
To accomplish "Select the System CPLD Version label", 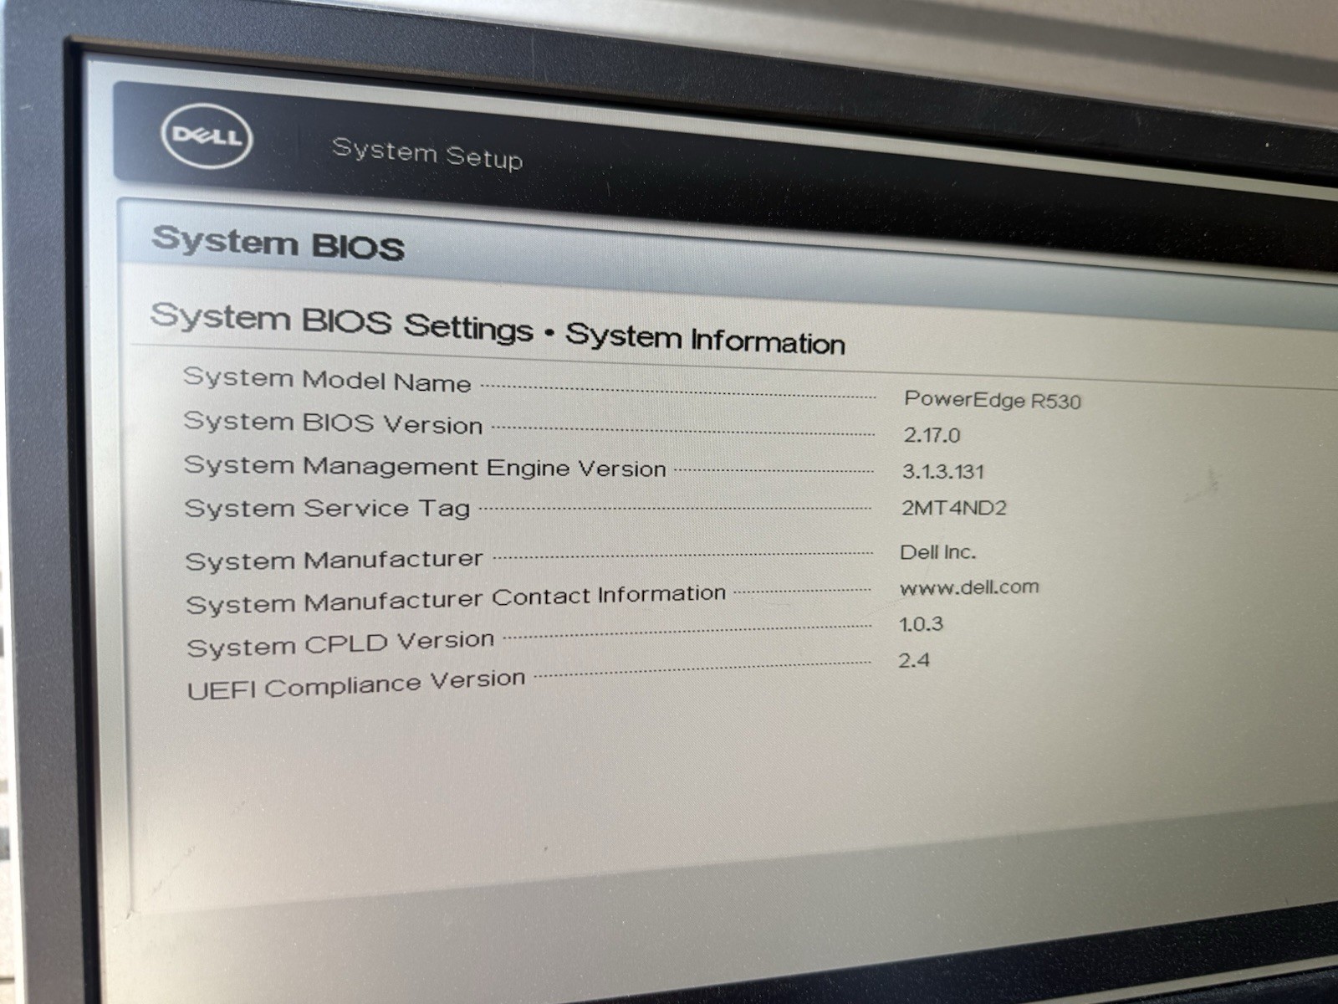I will (340, 644).
